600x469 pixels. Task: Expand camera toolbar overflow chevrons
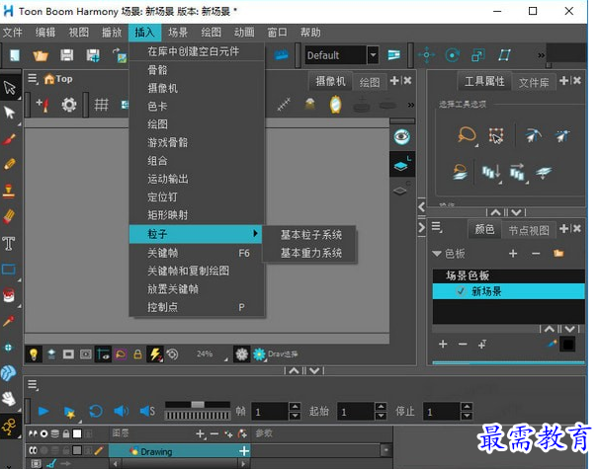point(410,105)
